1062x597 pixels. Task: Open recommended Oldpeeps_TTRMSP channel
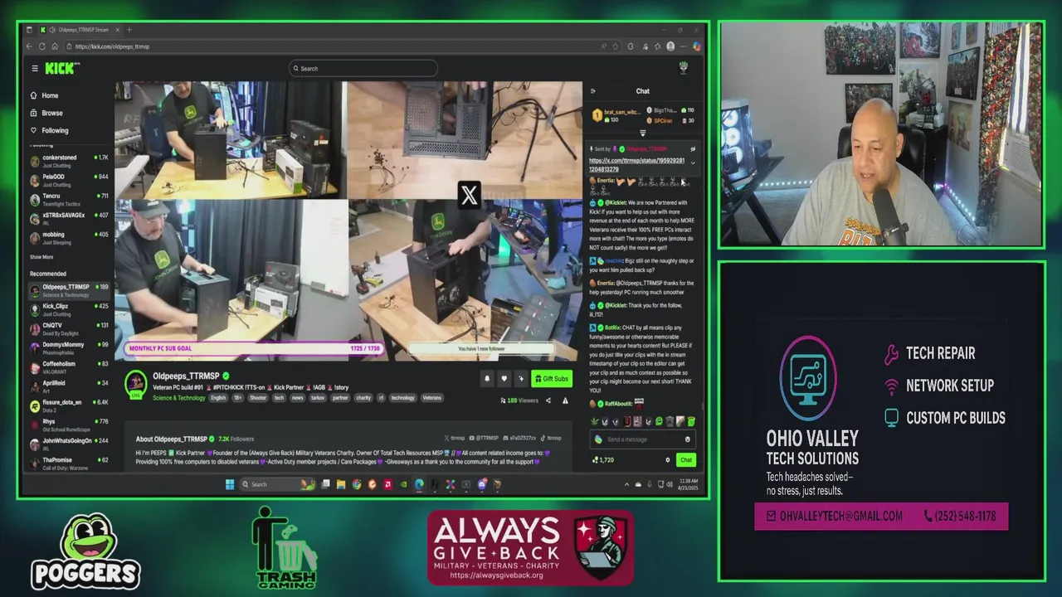[69, 290]
